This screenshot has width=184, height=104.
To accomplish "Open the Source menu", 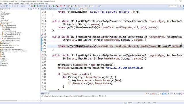I will (5, 3).
